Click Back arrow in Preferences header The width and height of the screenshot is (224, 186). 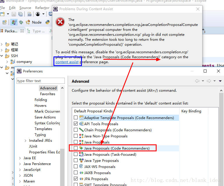(x=197, y=81)
